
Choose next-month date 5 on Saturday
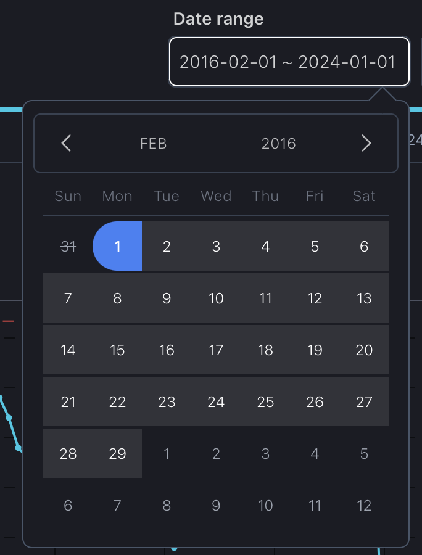pos(364,454)
